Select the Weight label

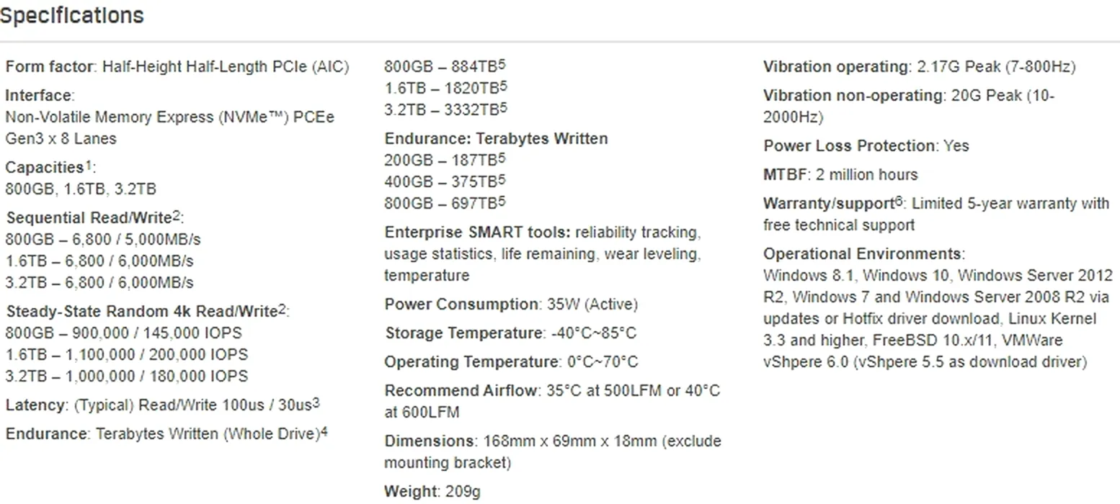click(x=410, y=492)
